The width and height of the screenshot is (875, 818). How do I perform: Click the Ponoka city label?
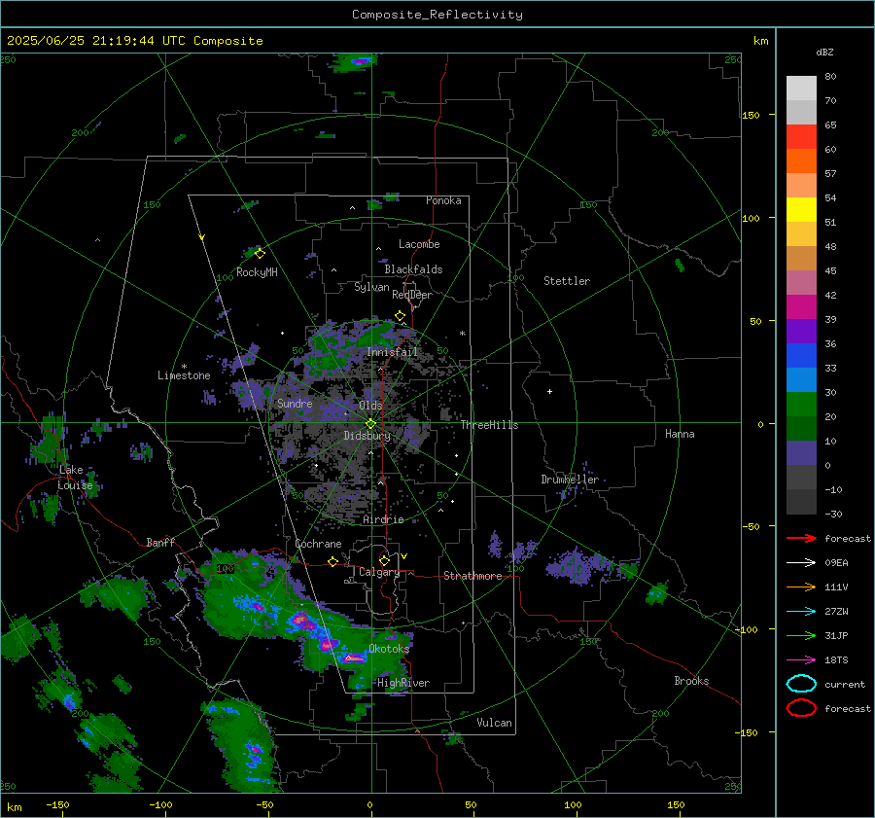pyautogui.click(x=443, y=200)
